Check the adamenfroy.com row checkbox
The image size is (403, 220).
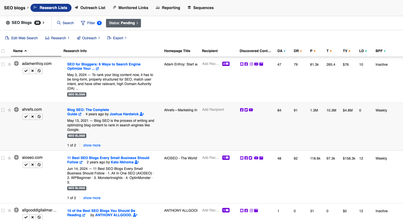pyautogui.click(x=3, y=64)
